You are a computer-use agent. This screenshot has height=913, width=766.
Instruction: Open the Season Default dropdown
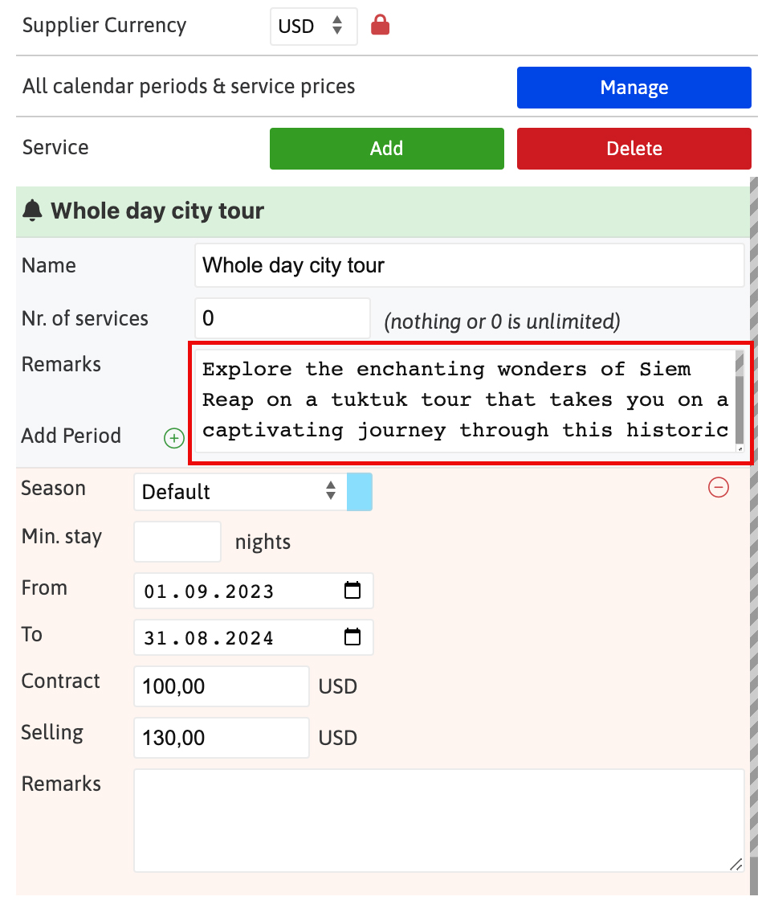point(241,492)
